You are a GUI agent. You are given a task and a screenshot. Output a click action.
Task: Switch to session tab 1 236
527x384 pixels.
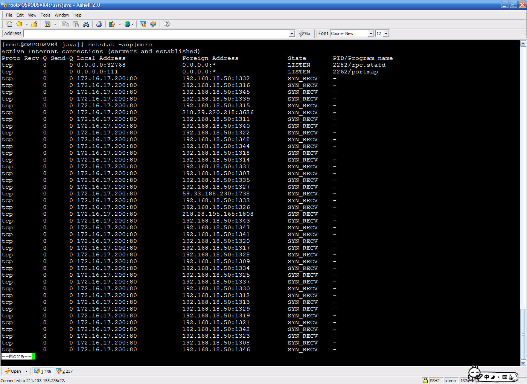43,371
